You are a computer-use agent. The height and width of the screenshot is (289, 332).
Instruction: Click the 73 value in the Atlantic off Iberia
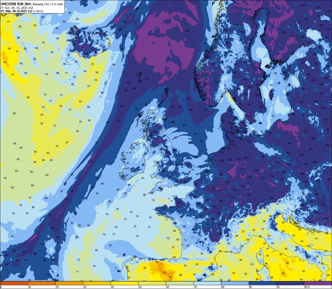point(78,260)
